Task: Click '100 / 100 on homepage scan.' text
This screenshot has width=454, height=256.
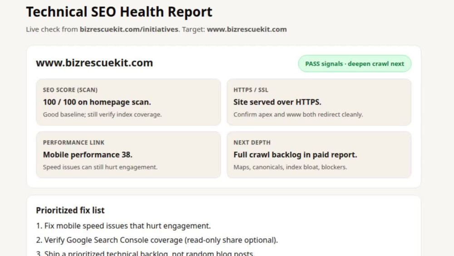Action: [97, 102]
